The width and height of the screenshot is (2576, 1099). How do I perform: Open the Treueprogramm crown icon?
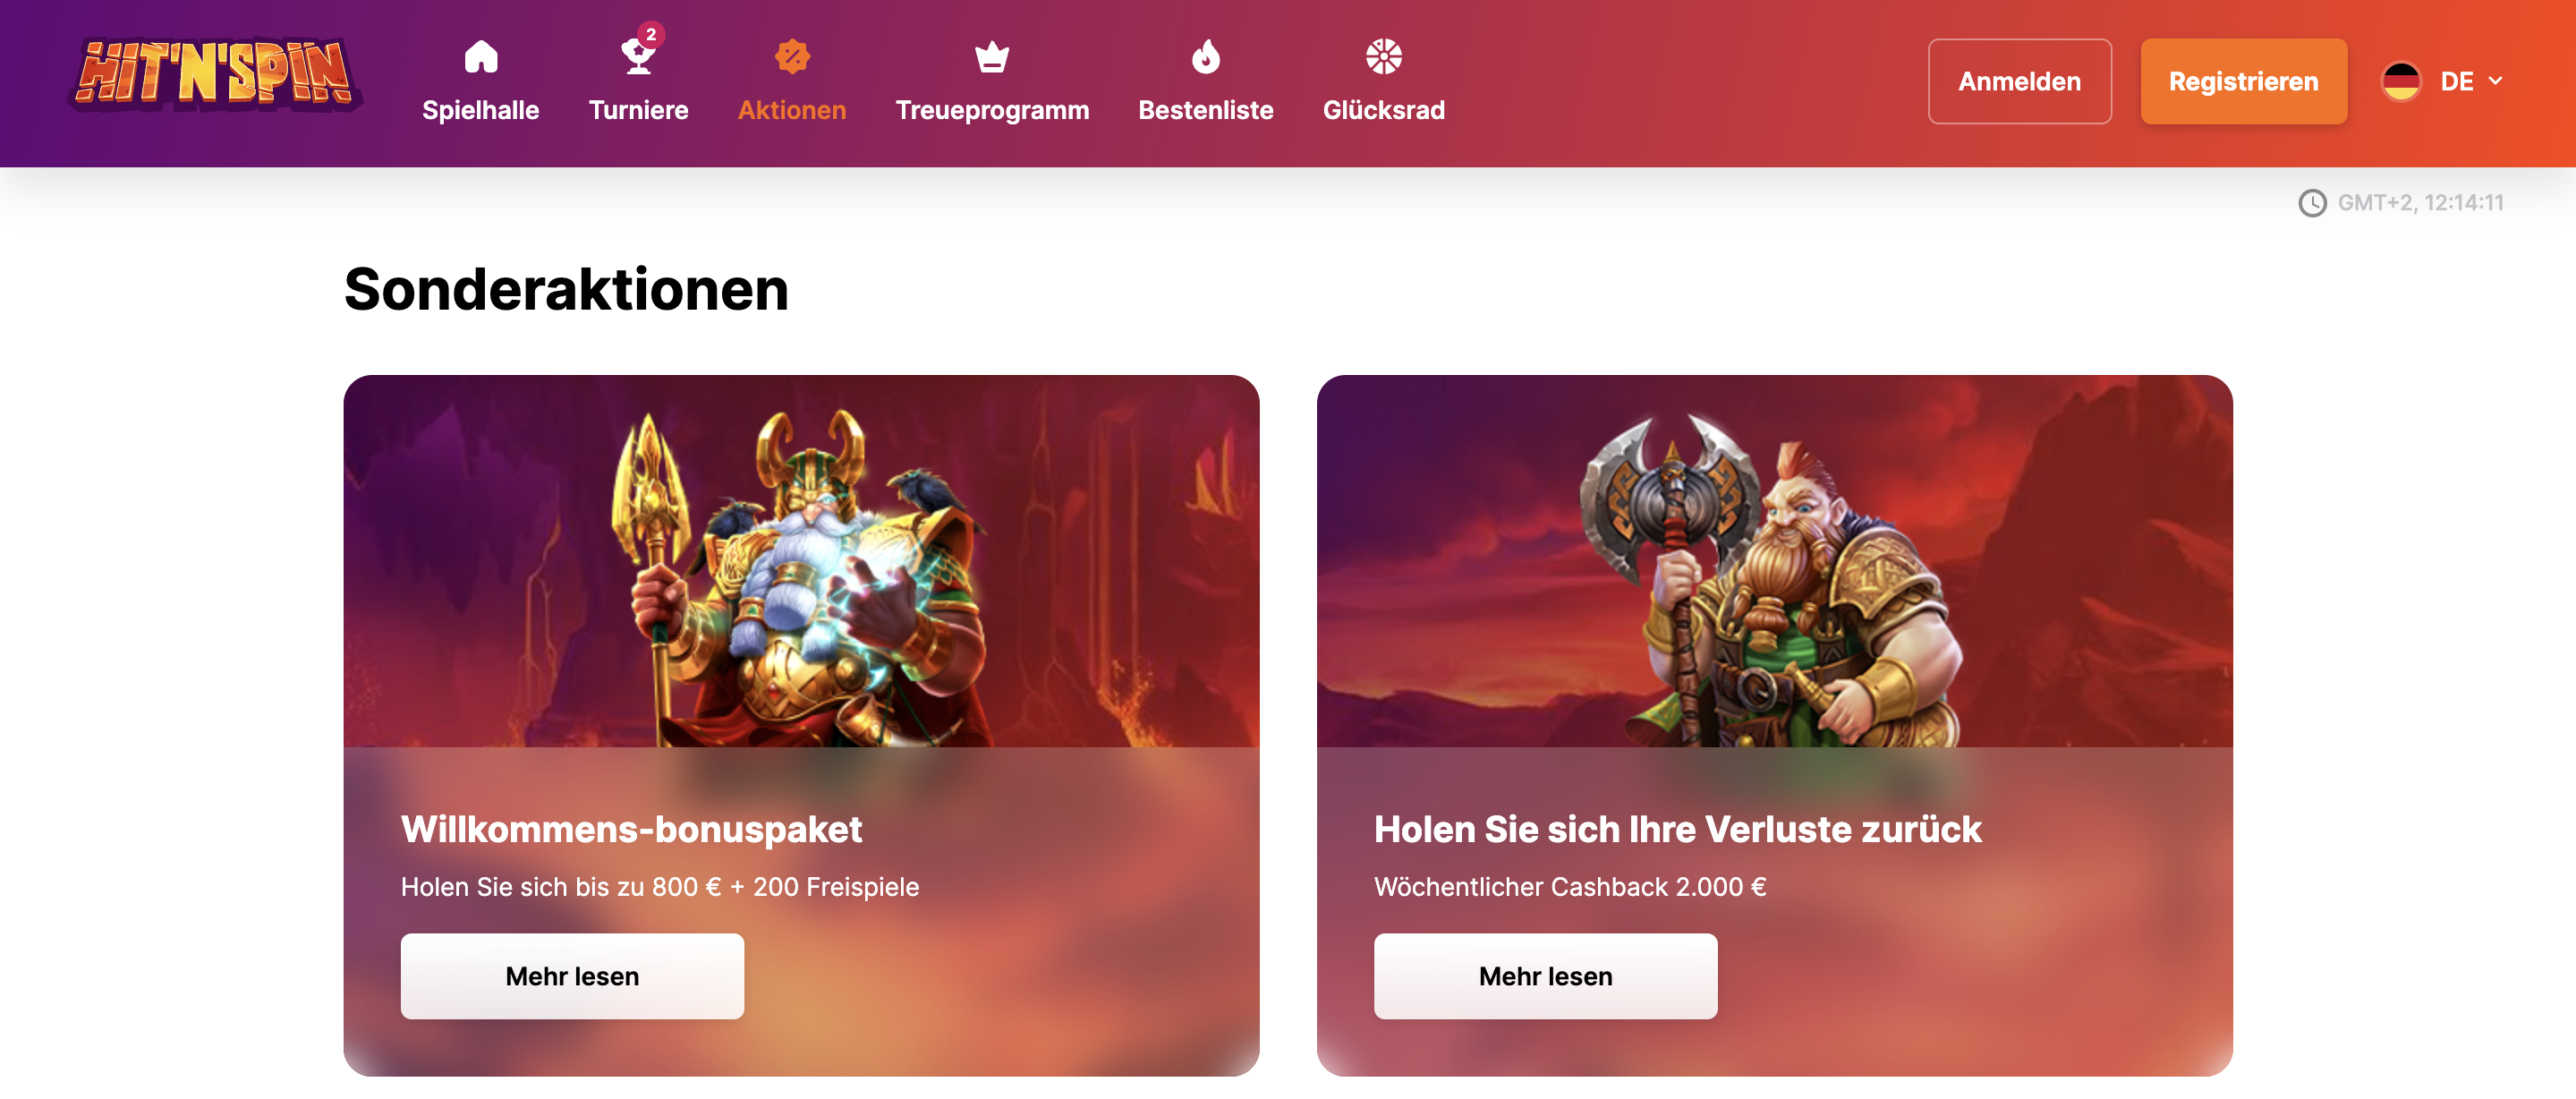pos(992,57)
